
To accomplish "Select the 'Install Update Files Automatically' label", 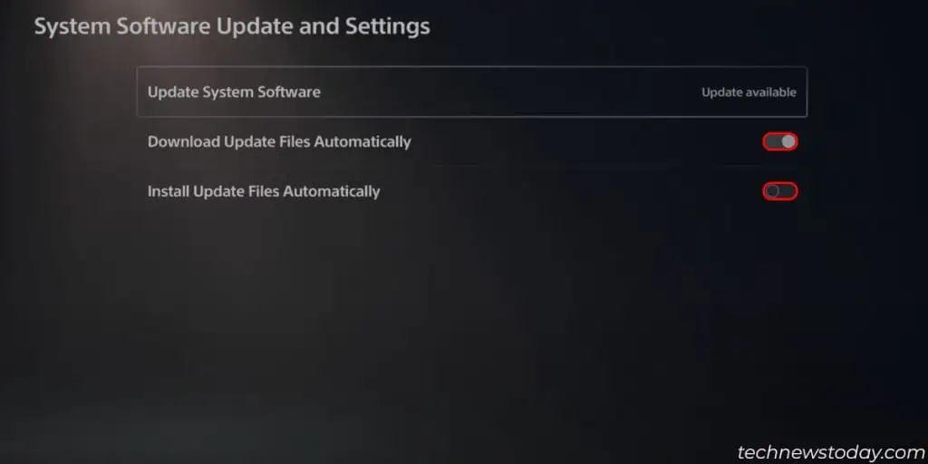I will point(264,192).
